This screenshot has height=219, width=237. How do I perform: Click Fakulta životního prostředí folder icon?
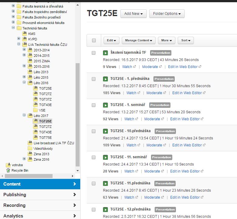point(19,17)
